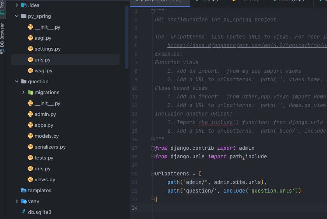Click the Python icon beside wsgi.py
This screenshot has width=327, height=219.
[x=30, y=70]
